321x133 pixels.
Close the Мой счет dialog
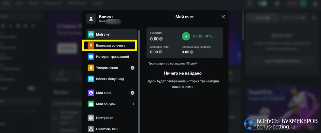pyautogui.click(x=223, y=17)
